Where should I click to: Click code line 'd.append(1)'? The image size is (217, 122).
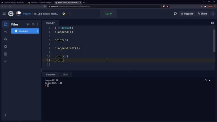[x=64, y=32]
